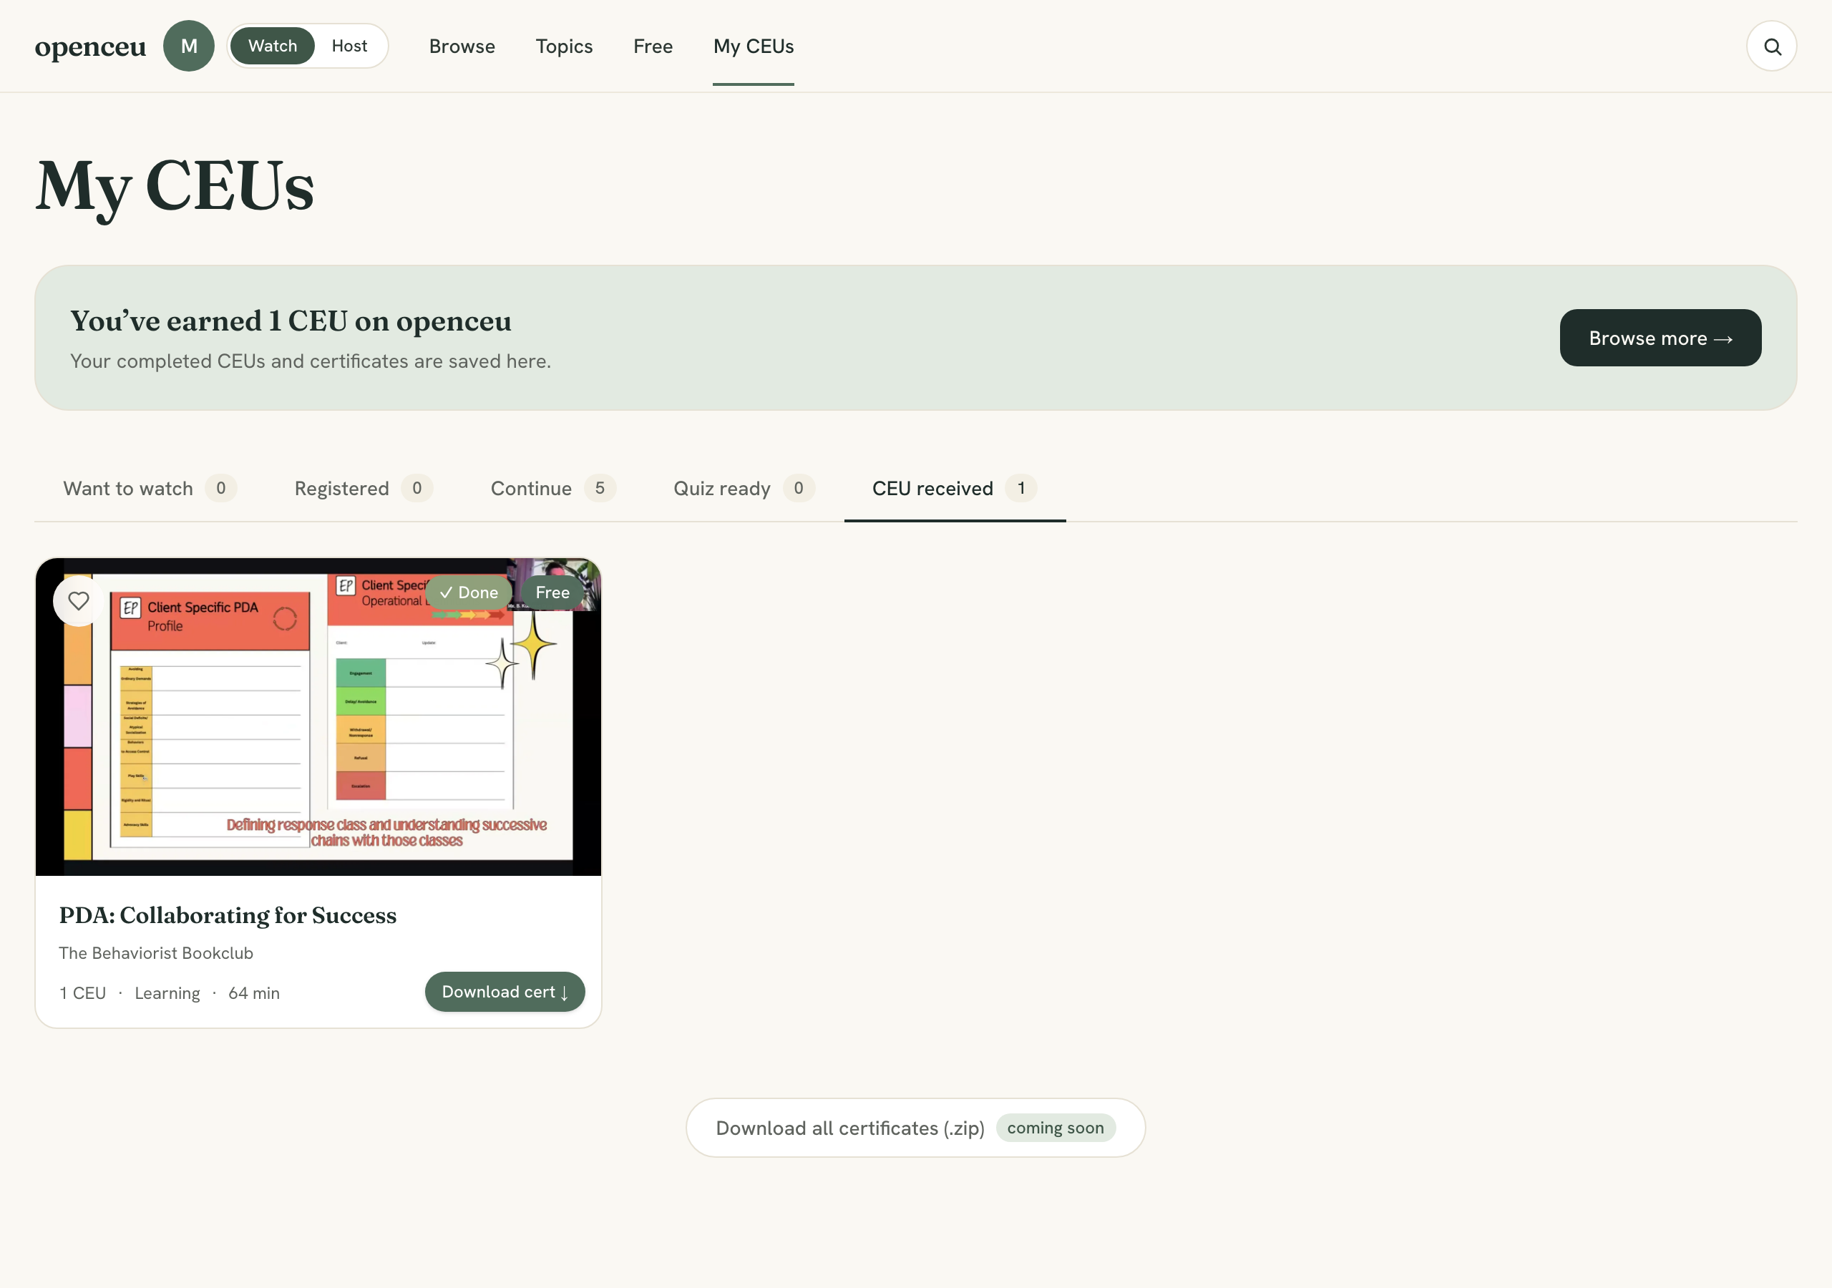Click the openceu logo
Viewport: 1832px width, 1288px height.
[90, 47]
